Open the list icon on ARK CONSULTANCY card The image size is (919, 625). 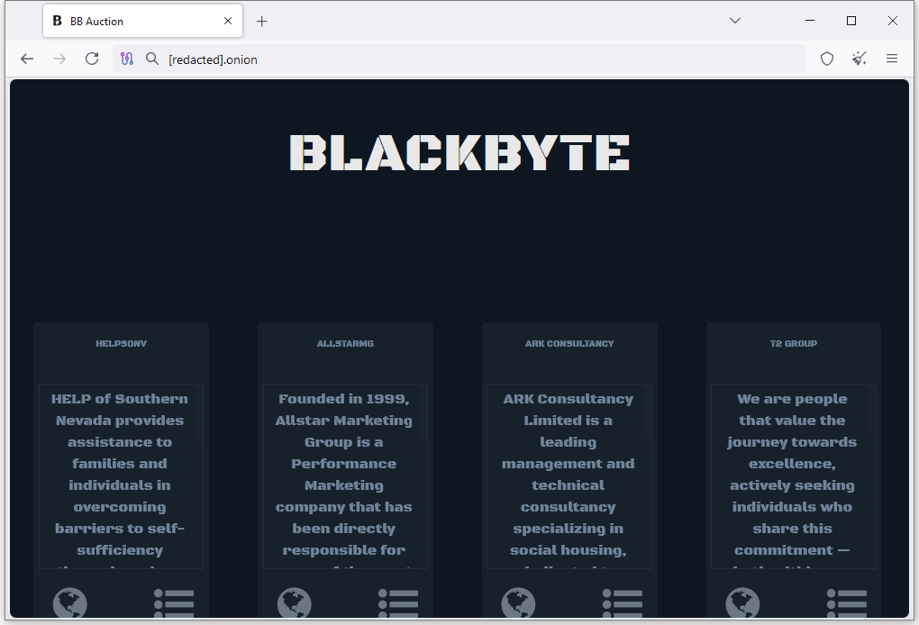623,602
